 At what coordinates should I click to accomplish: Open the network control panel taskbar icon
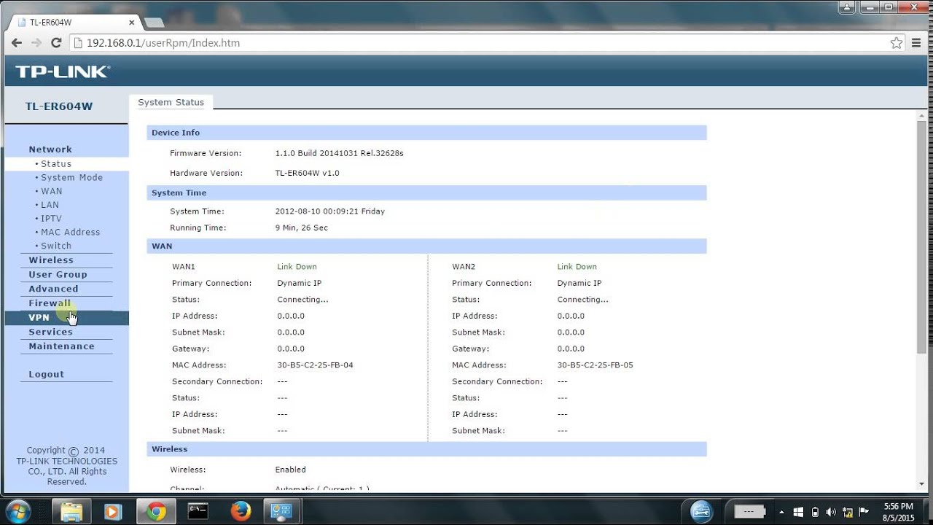281,511
